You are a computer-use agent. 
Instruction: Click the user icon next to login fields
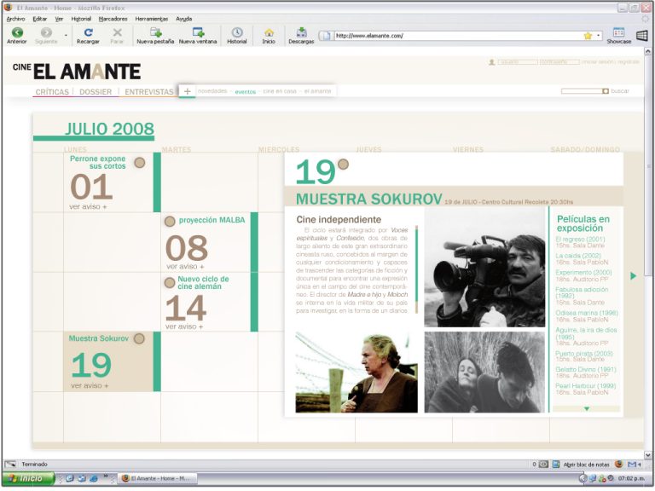point(492,62)
